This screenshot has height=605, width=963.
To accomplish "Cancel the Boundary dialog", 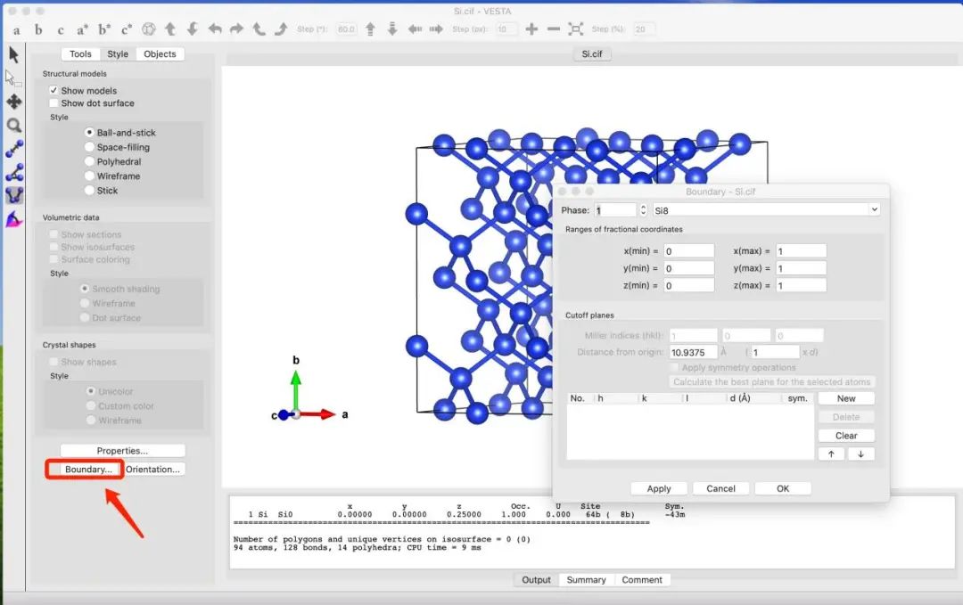I will tap(721, 488).
